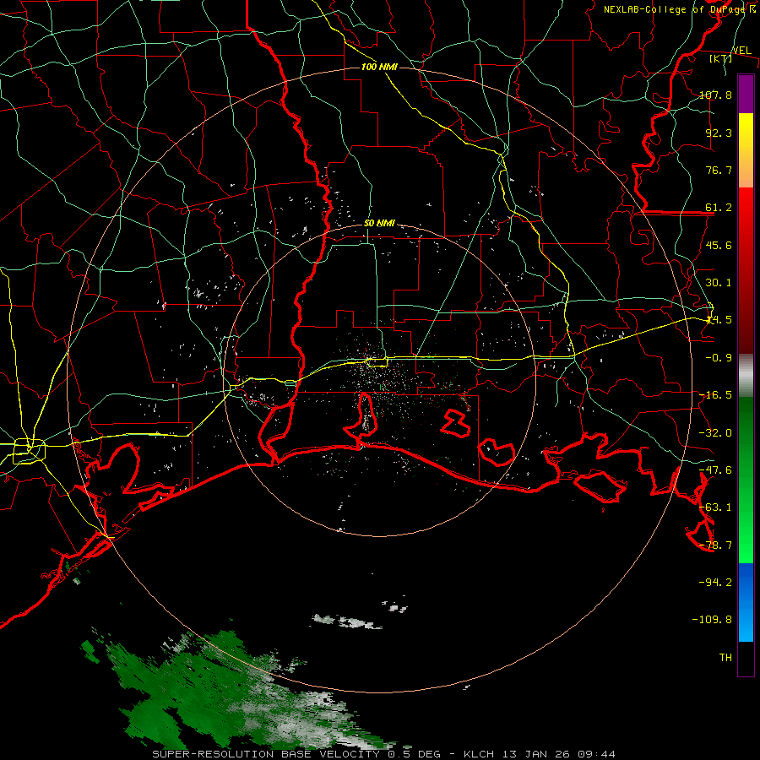Click the 50 NMI range ring label
This screenshot has height=760, width=760.
tap(379, 224)
